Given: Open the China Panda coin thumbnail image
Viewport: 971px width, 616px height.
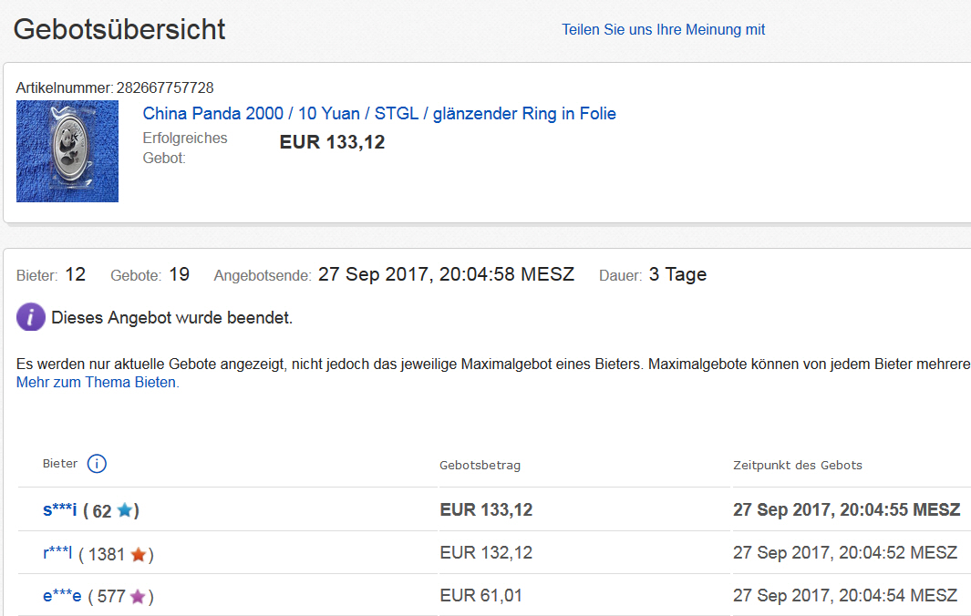Looking at the screenshot, I should click(67, 151).
